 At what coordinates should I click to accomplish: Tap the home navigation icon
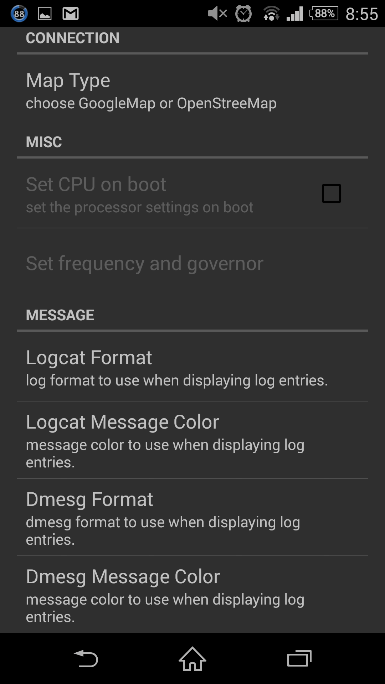pos(192,658)
